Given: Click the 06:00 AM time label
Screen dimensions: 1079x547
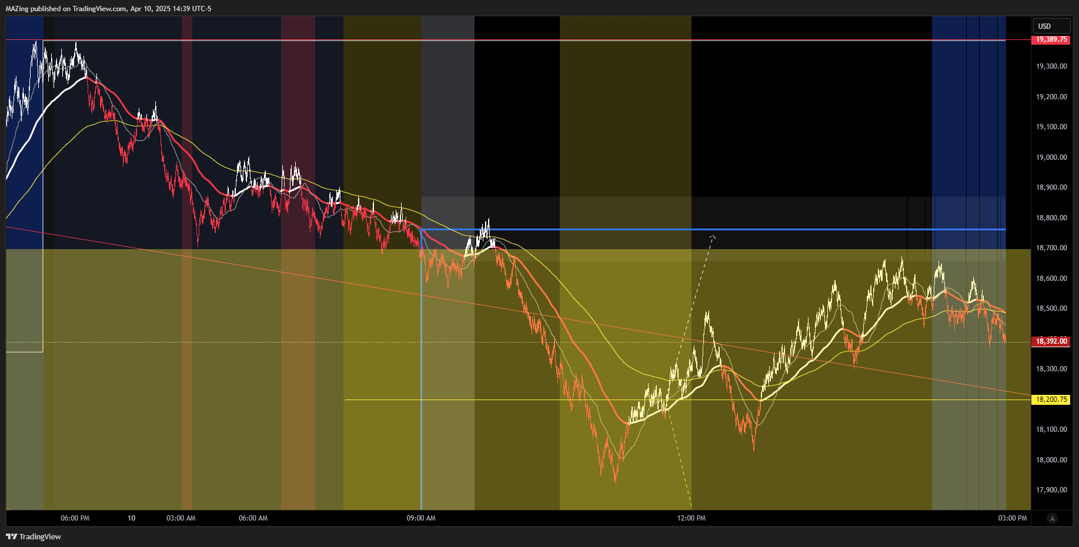Looking at the screenshot, I should pos(253,518).
